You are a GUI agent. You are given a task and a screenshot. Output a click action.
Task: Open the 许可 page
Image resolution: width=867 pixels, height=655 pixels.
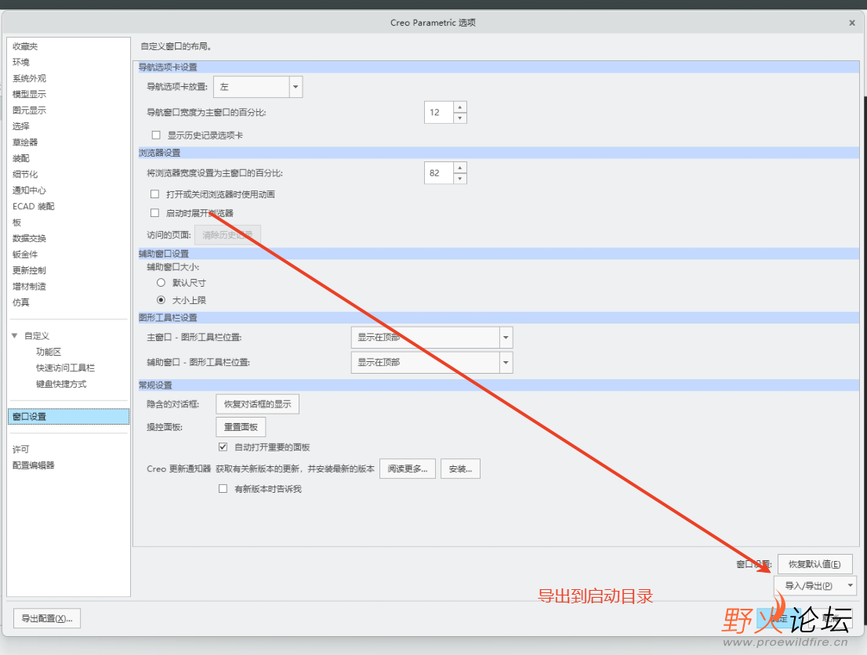point(21,450)
